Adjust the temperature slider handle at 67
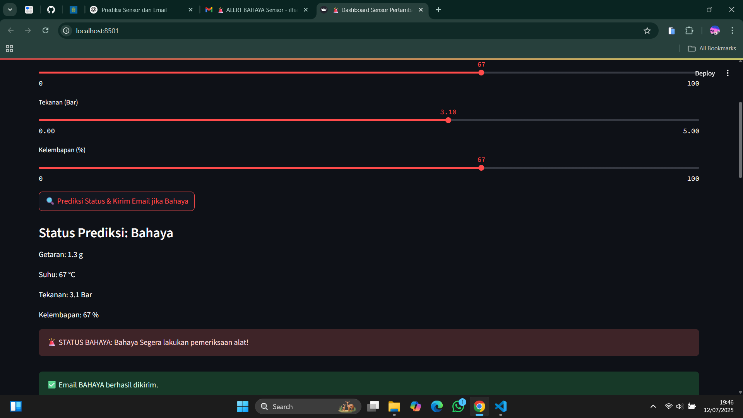Screen dimensions: 743x418 coord(481,73)
